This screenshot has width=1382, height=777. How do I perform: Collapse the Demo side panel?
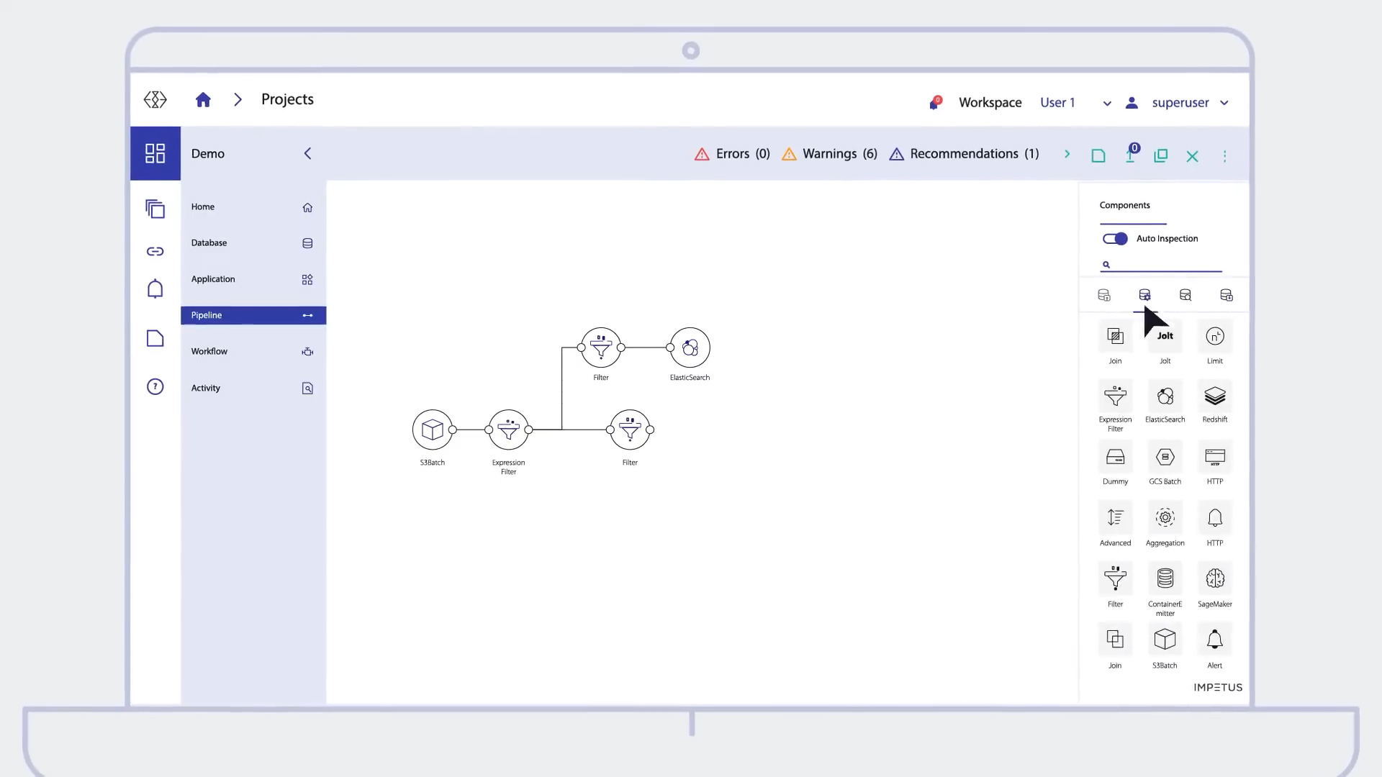click(307, 153)
